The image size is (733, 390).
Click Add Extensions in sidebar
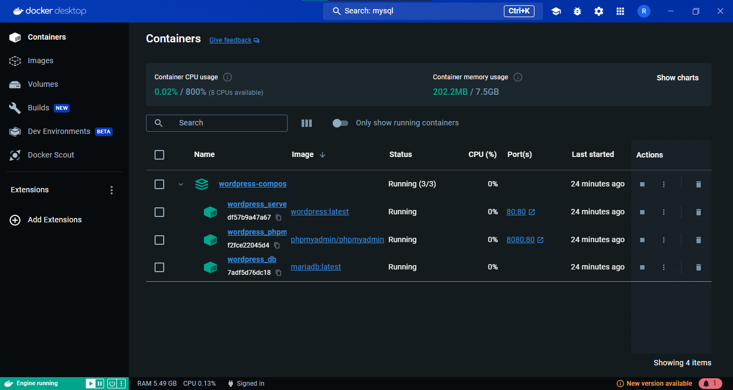[x=46, y=220]
